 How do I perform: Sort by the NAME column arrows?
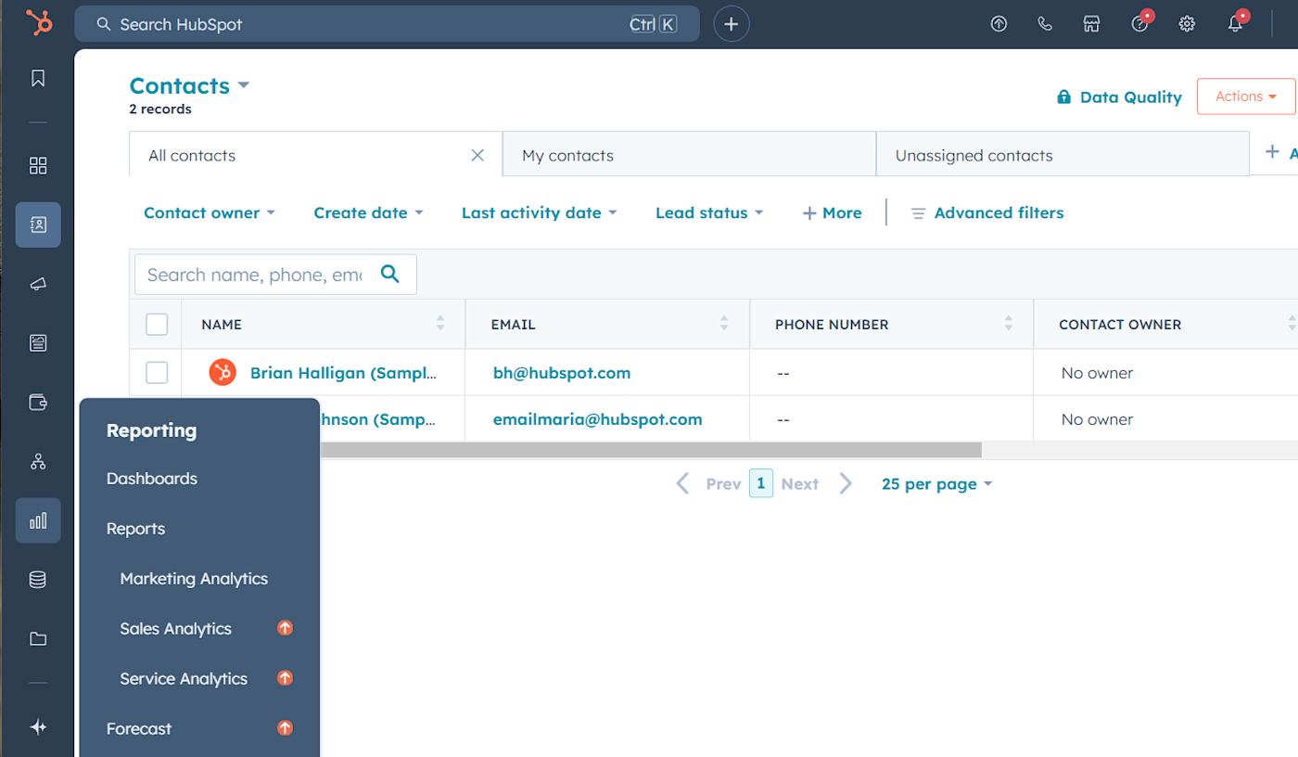440,324
